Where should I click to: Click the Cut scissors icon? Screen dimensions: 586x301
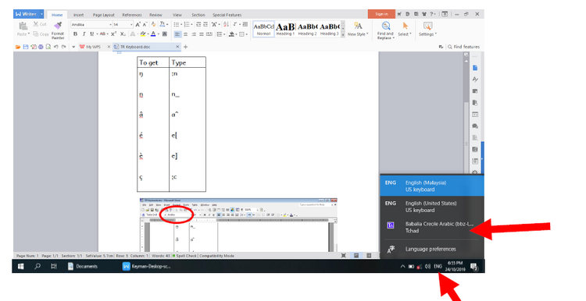36,24
